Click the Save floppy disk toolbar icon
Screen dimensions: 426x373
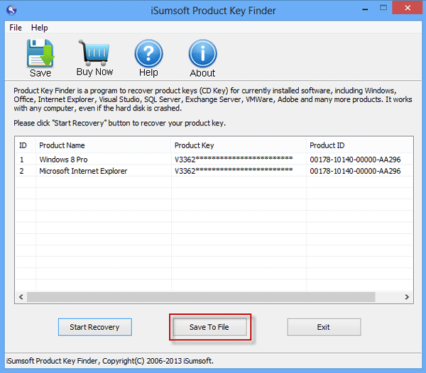(x=40, y=53)
